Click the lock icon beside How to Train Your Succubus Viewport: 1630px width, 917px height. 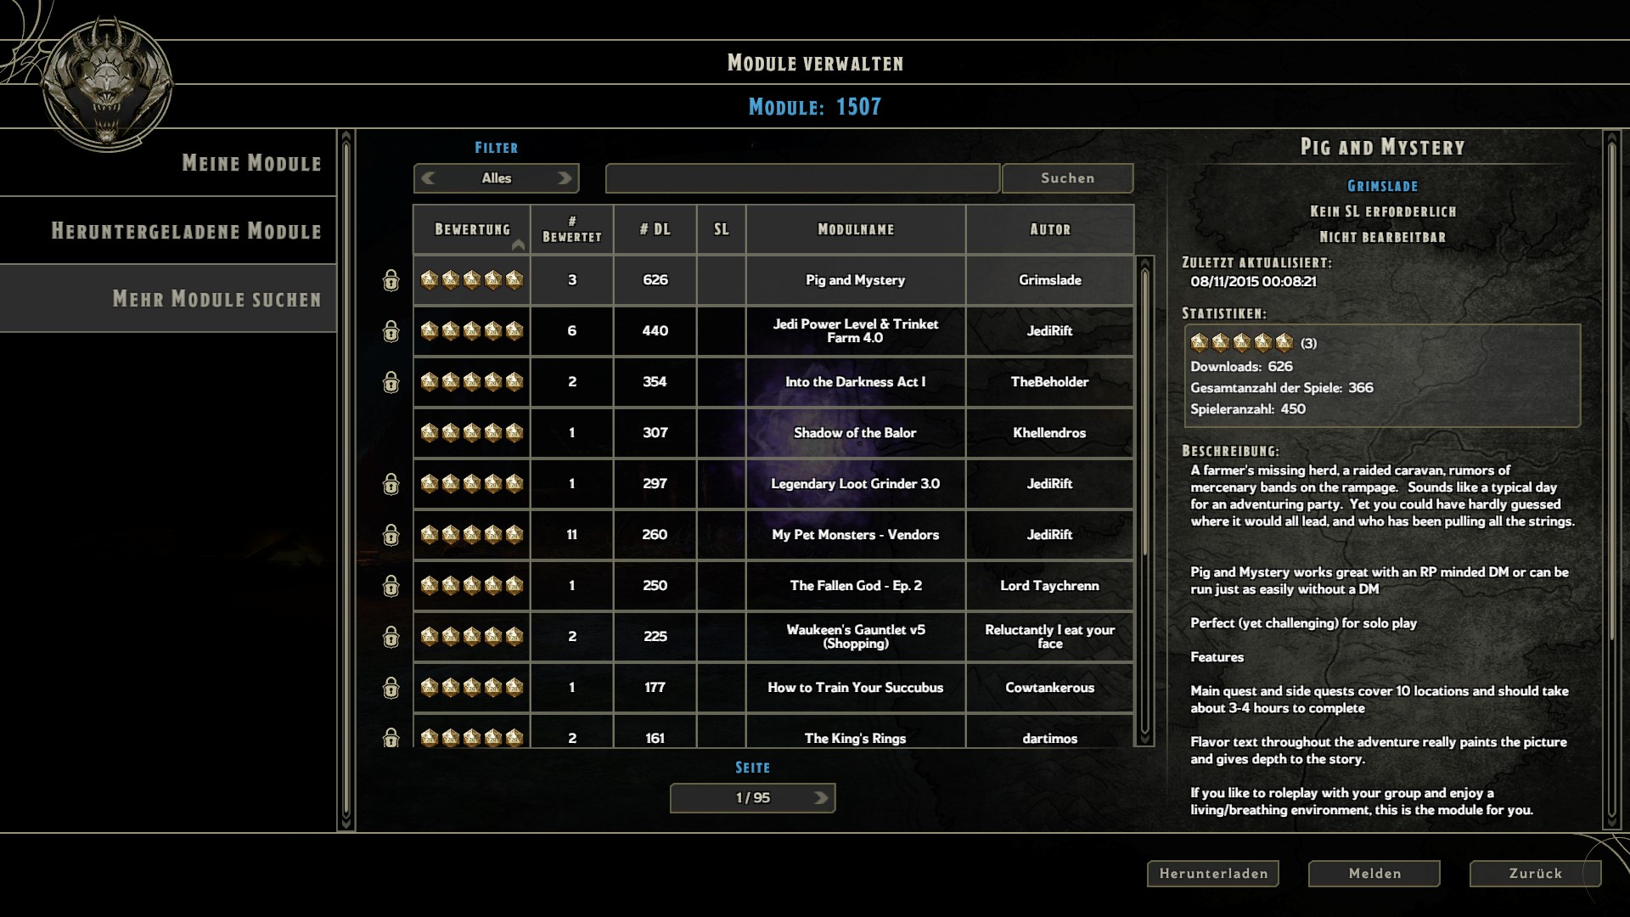point(391,688)
